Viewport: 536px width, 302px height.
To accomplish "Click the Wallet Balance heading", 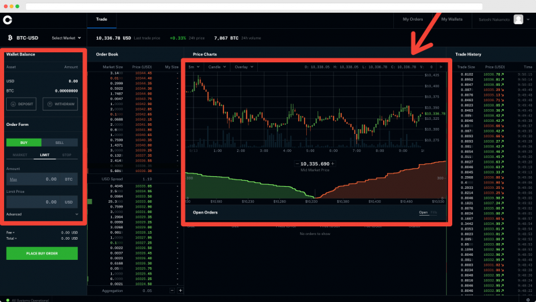I will (21, 54).
